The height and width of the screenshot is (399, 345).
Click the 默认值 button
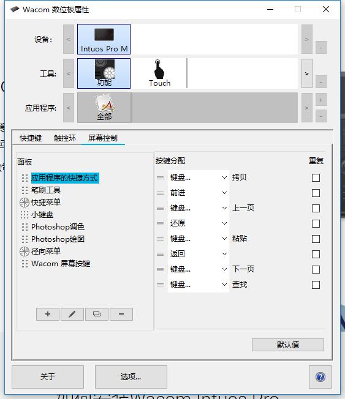[288, 345]
